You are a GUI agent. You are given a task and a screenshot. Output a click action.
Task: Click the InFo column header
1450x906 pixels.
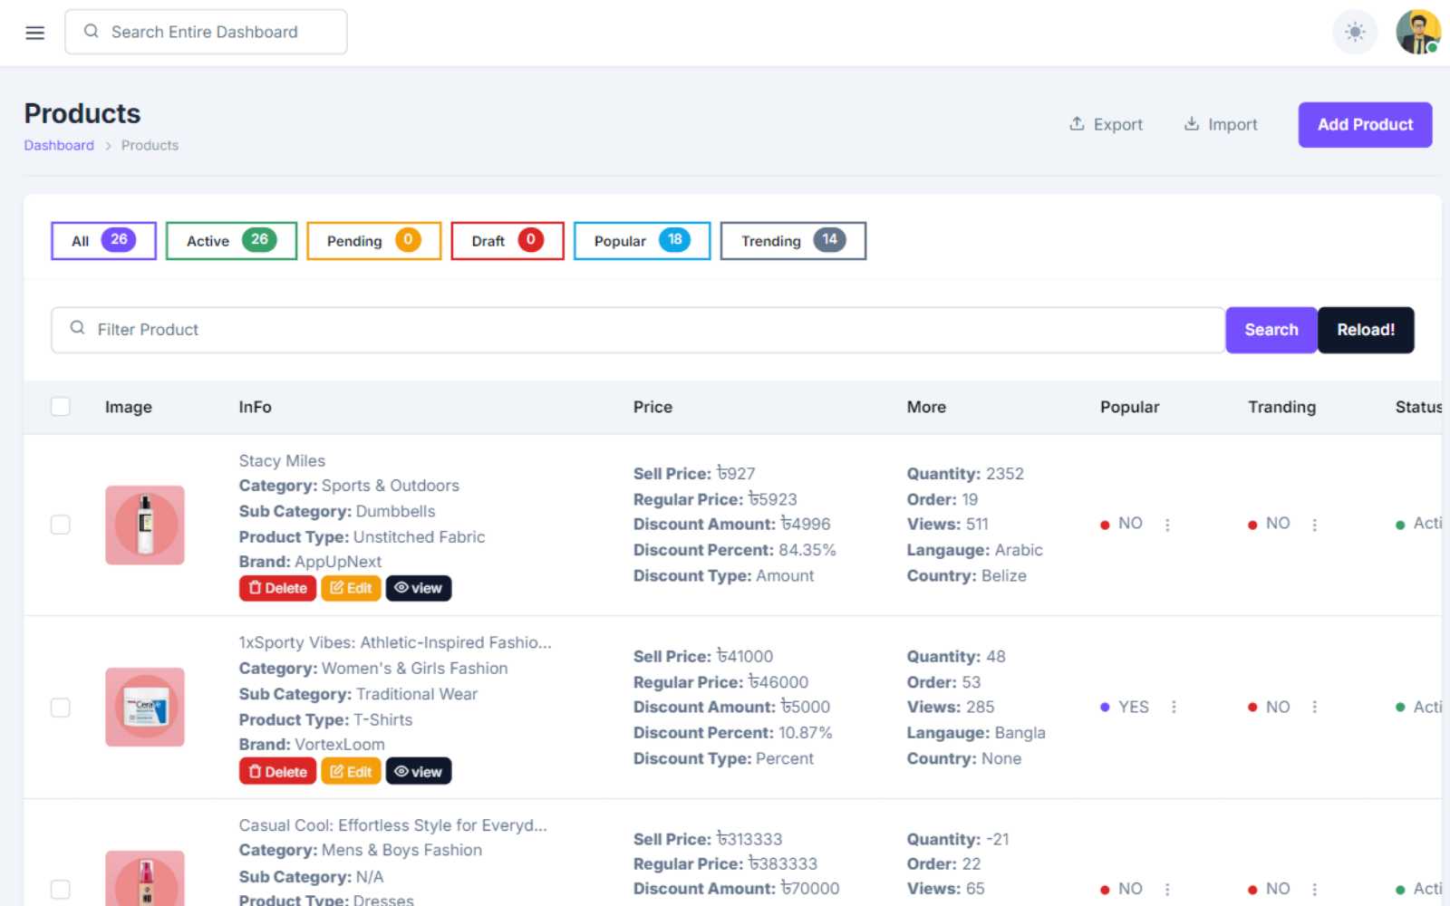coord(256,407)
